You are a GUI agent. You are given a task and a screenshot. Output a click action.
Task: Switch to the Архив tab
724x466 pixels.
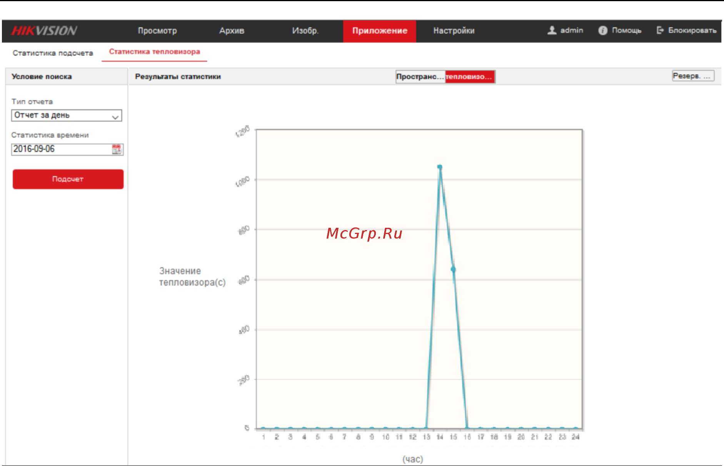232,31
